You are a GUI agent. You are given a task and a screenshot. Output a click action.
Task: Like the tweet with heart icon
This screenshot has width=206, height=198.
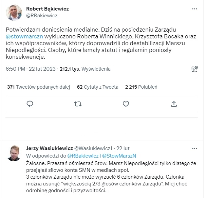point(126,103)
